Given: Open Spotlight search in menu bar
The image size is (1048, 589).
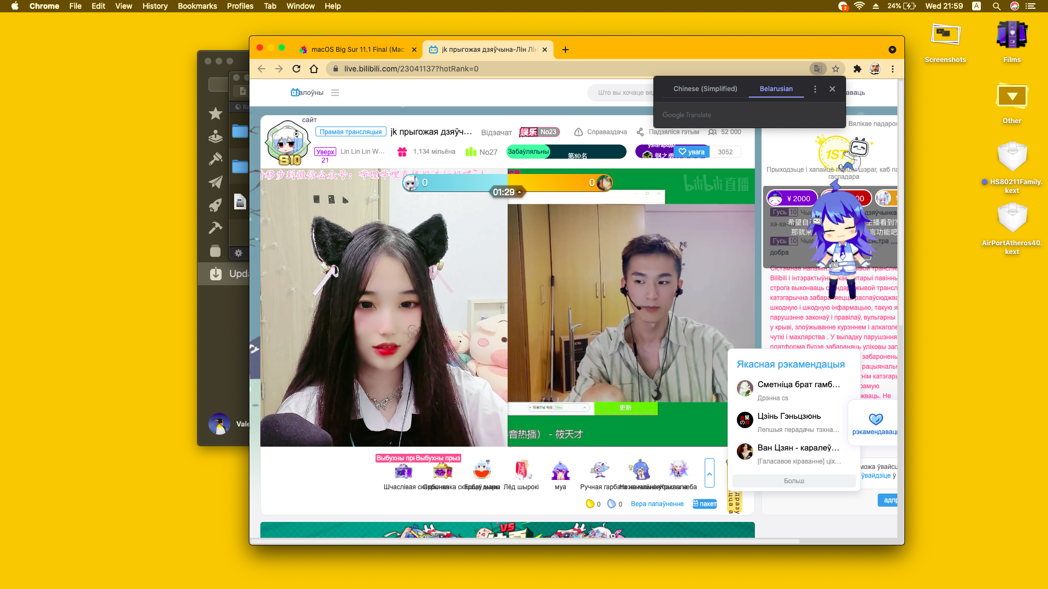Looking at the screenshot, I should pyautogui.click(x=996, y=6).
